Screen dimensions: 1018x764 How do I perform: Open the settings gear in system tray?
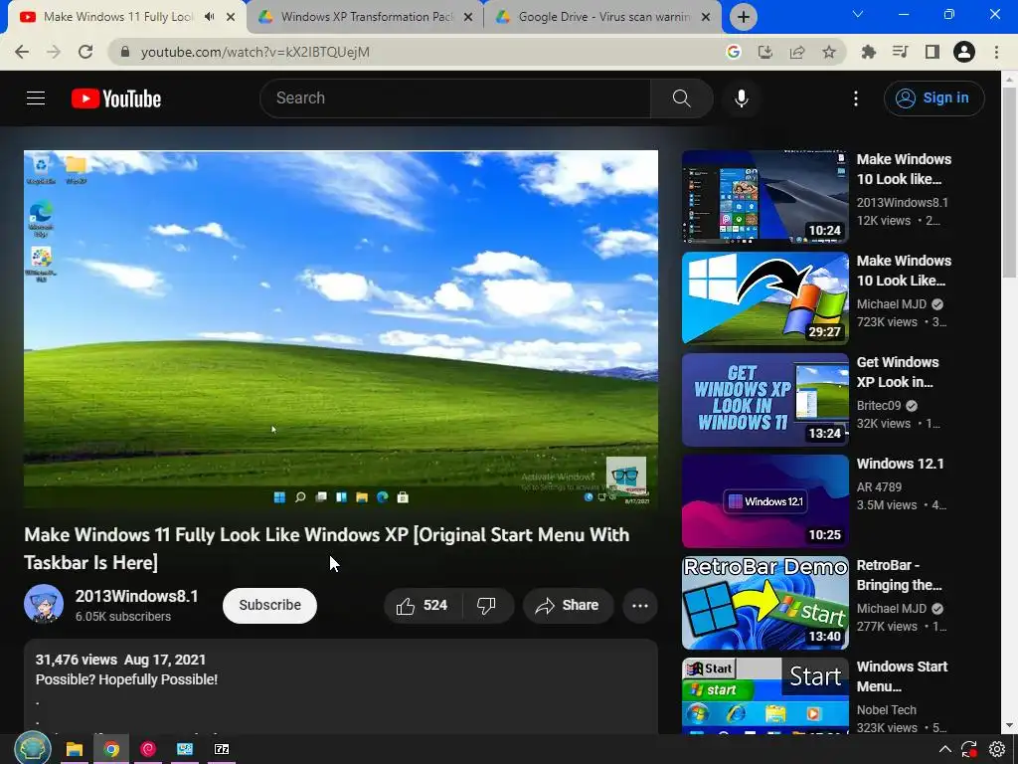pos(996,749)
